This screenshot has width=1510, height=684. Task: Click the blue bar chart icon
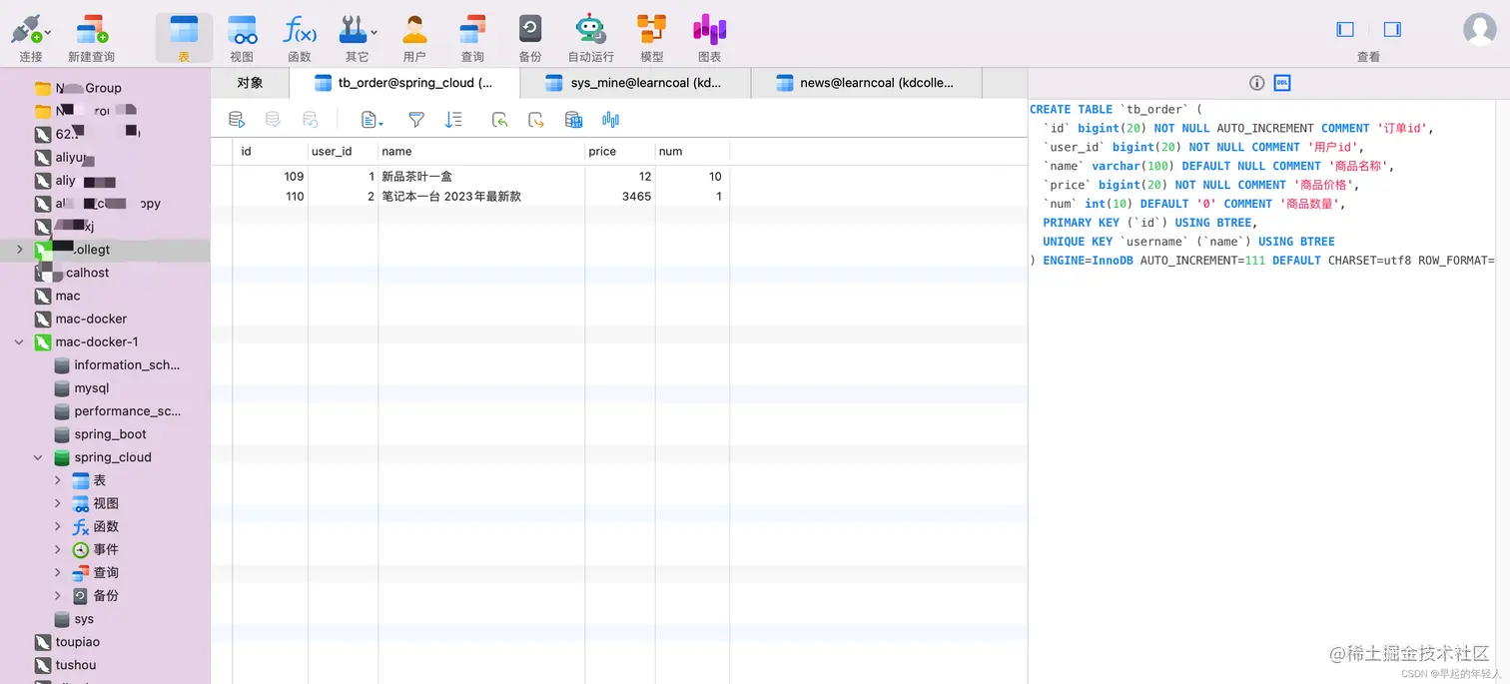[610, 120]
